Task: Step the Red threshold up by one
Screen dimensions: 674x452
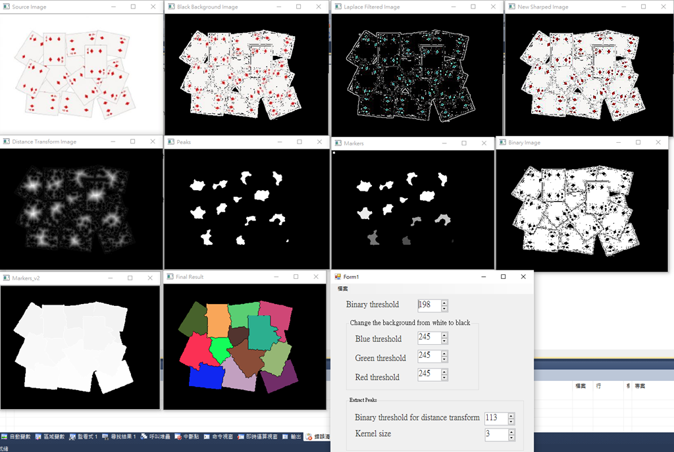Action: click(444, 372)
